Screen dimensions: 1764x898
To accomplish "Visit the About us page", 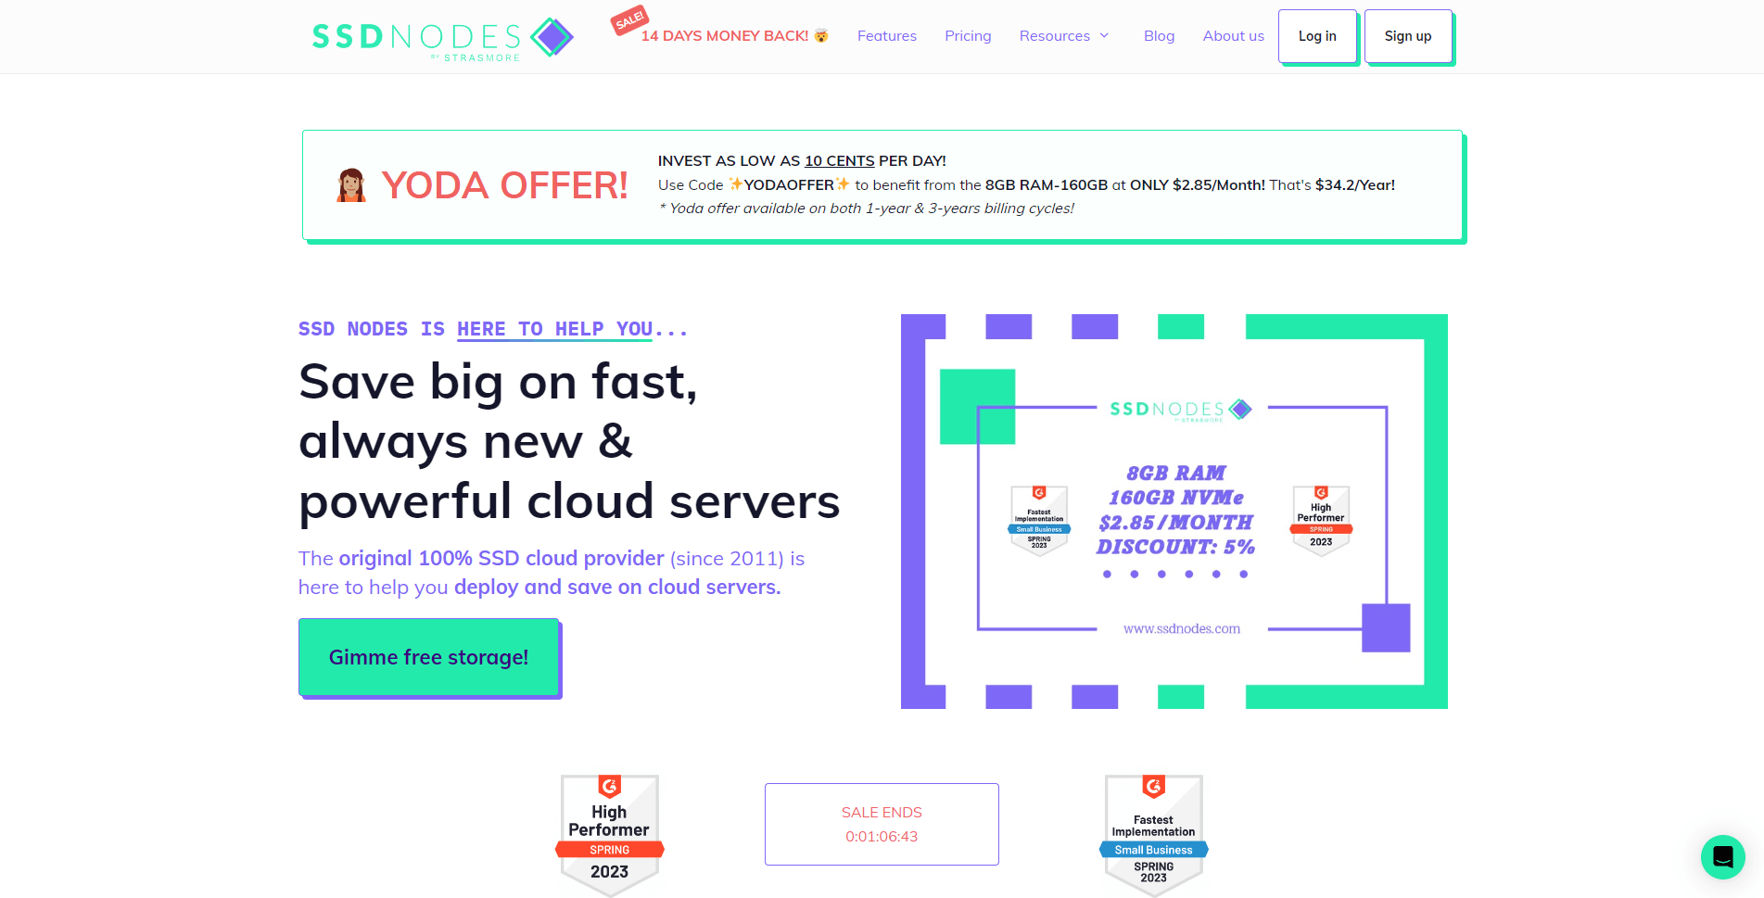I will 1233,36.
